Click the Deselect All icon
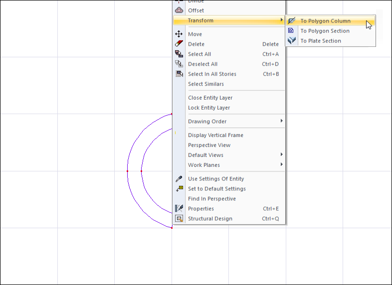The height and width of the screenshot is (285, 392). pos(179,64)
